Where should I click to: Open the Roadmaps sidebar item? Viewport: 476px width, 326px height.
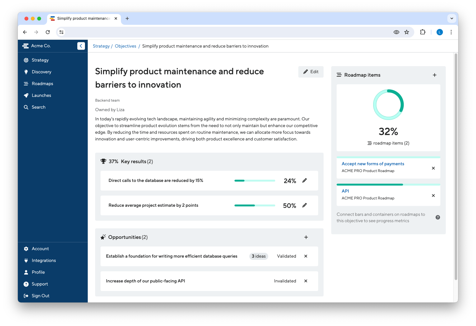coord(42,83)
